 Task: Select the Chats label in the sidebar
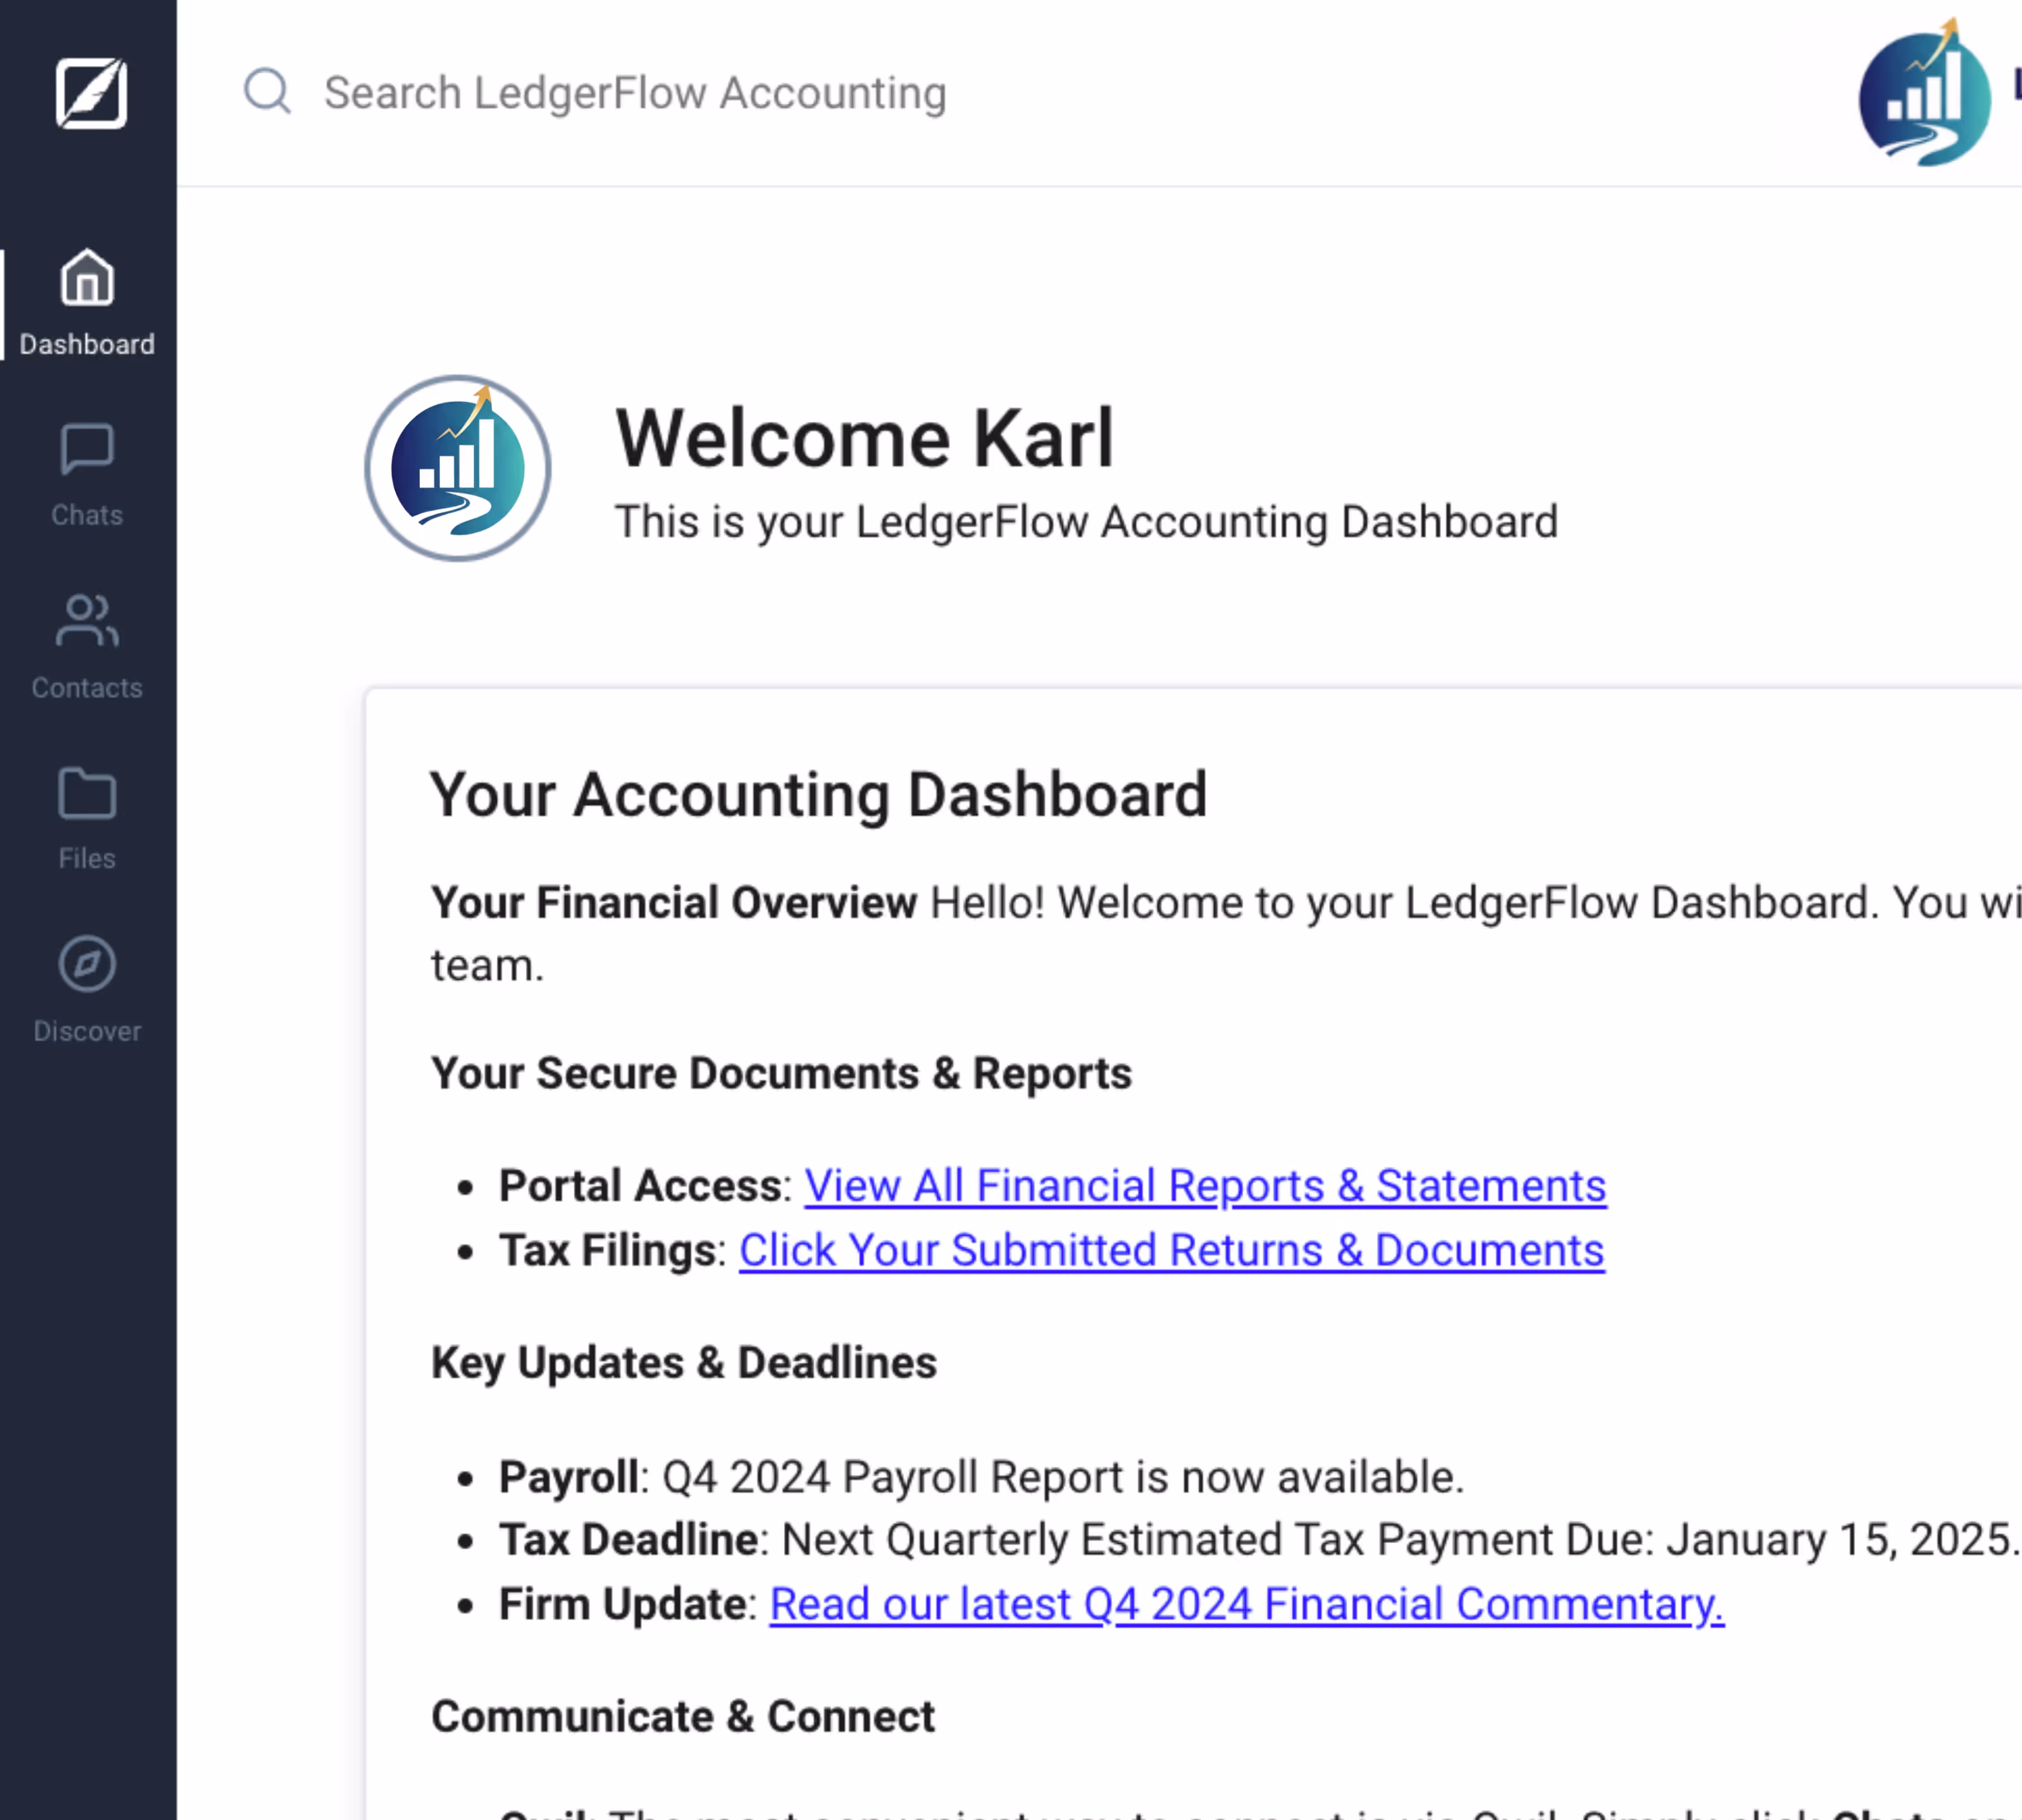tap(87, 515)
